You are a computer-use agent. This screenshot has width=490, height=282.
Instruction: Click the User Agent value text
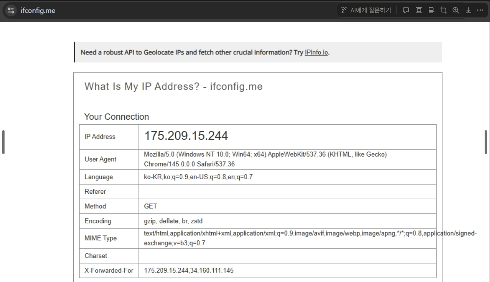pyautogui.click(x=265, y=160)
